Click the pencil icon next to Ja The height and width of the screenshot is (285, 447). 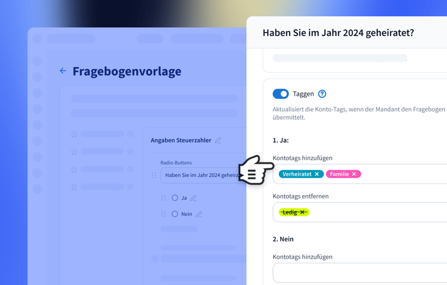point(193,198)
